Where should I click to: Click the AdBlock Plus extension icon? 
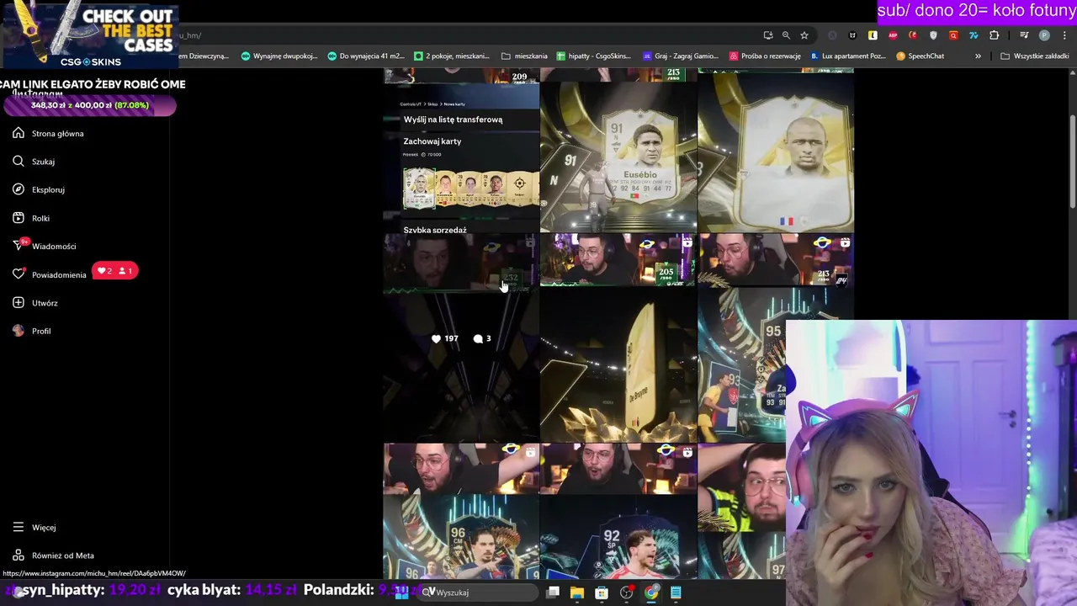point(893,35)
